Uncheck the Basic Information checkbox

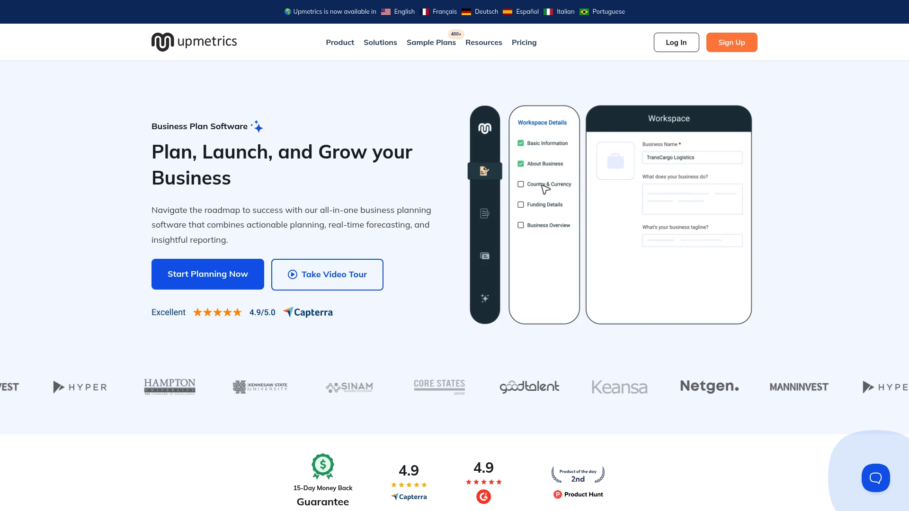tap(521, 143)
